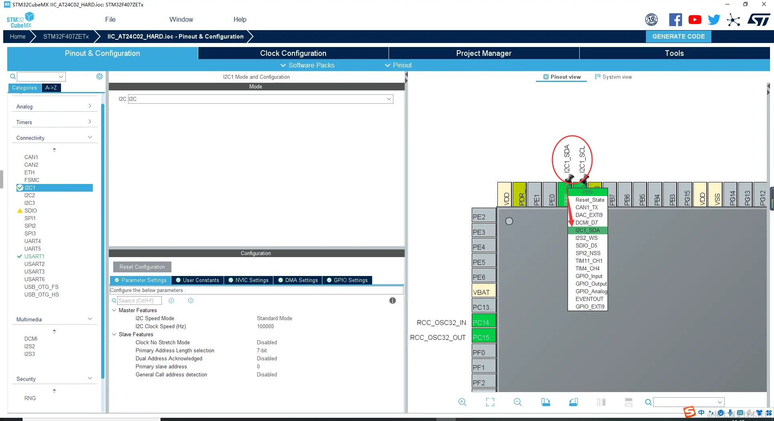Open the settings gear in the categories panel

coord(100,76)
